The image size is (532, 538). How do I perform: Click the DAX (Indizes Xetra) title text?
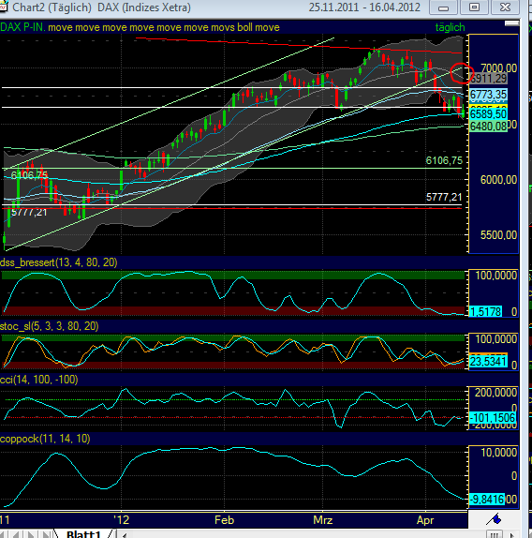[x=144, y=7]
